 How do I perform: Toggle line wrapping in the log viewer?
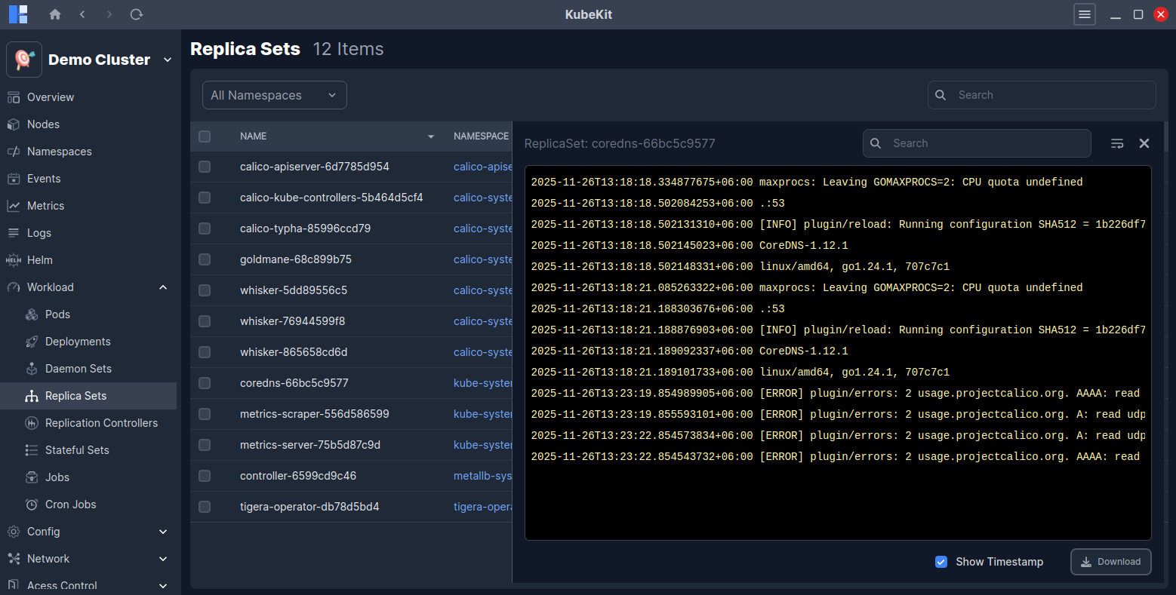tap(1117, 143)
